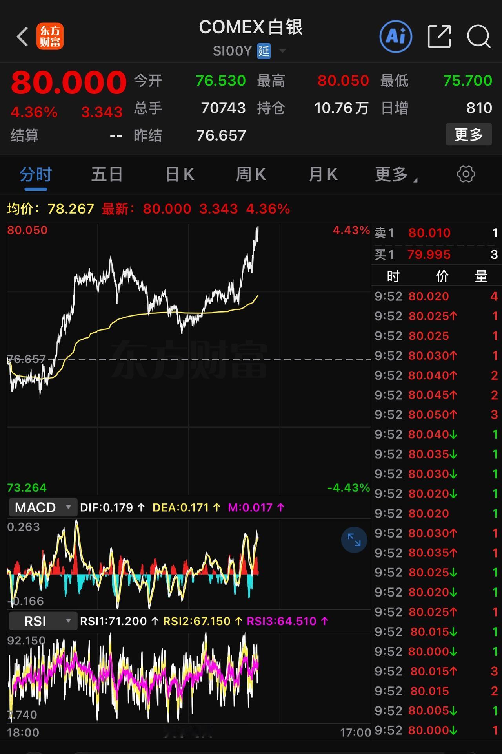Switch to the 五日 tab
Viewport: 502px width, 754px height.
click(x=107, y=174)
